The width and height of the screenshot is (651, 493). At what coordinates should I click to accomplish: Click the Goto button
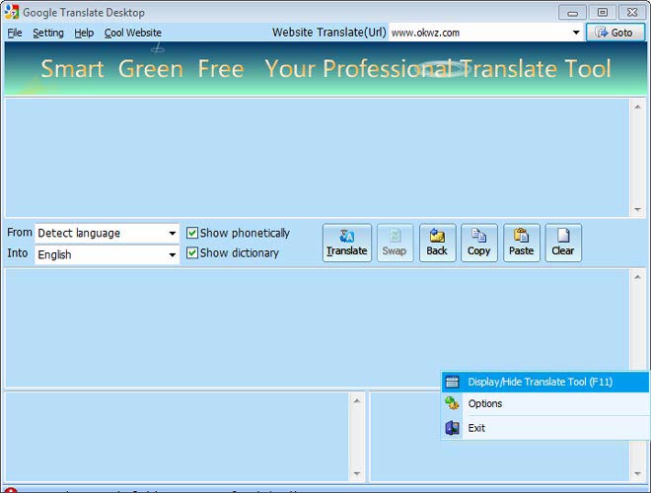615,33
